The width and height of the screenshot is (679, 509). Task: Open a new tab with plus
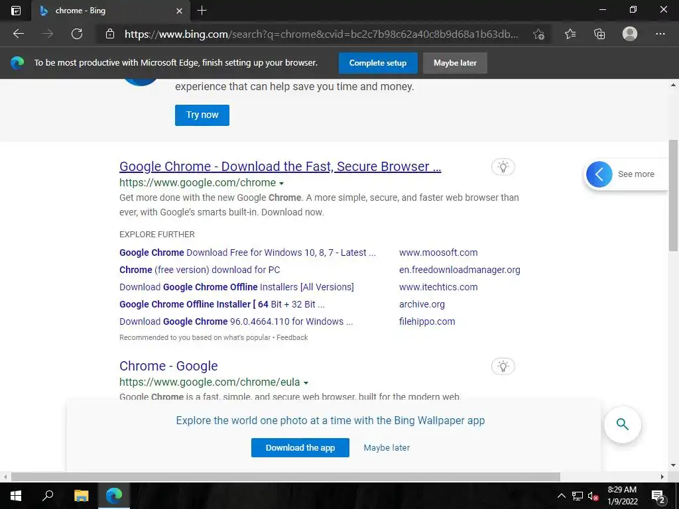pos(202,11)
